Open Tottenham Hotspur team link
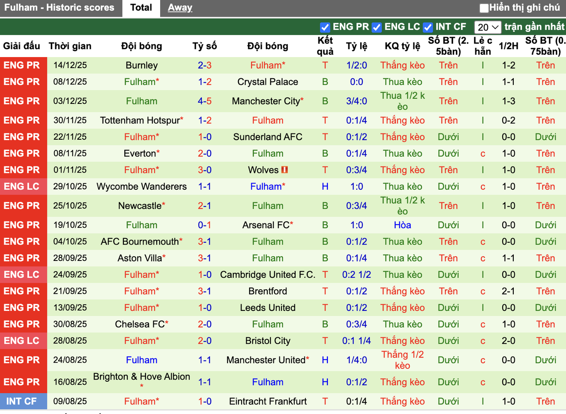 [140, 120]
